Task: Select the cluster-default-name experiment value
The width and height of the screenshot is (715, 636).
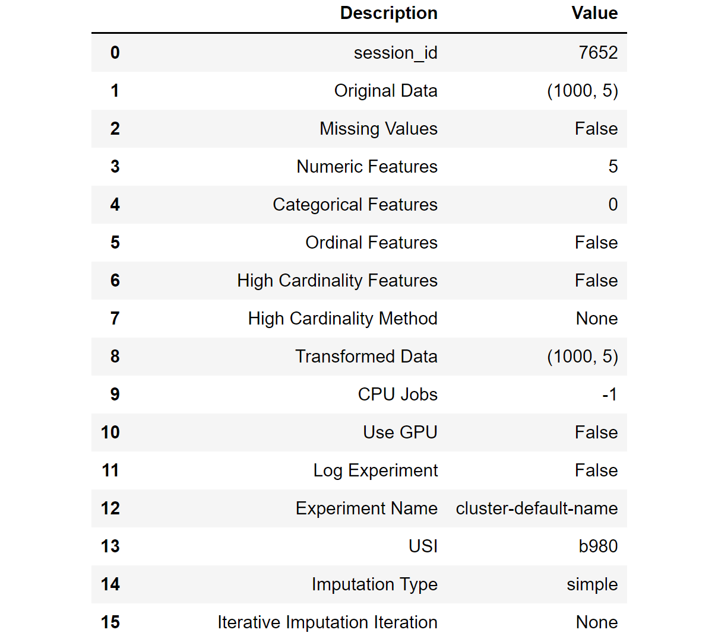Action: tap(537, 508)
